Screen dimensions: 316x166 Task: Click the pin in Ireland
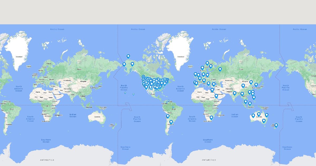[195, 74]
